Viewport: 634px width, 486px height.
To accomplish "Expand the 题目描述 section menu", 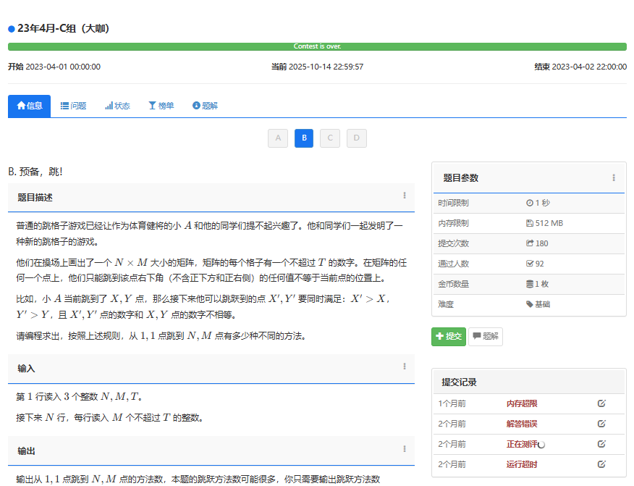I will (x=404, y=196).
